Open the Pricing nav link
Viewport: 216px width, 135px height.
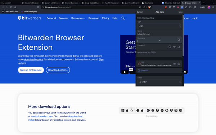click(105, 18)
